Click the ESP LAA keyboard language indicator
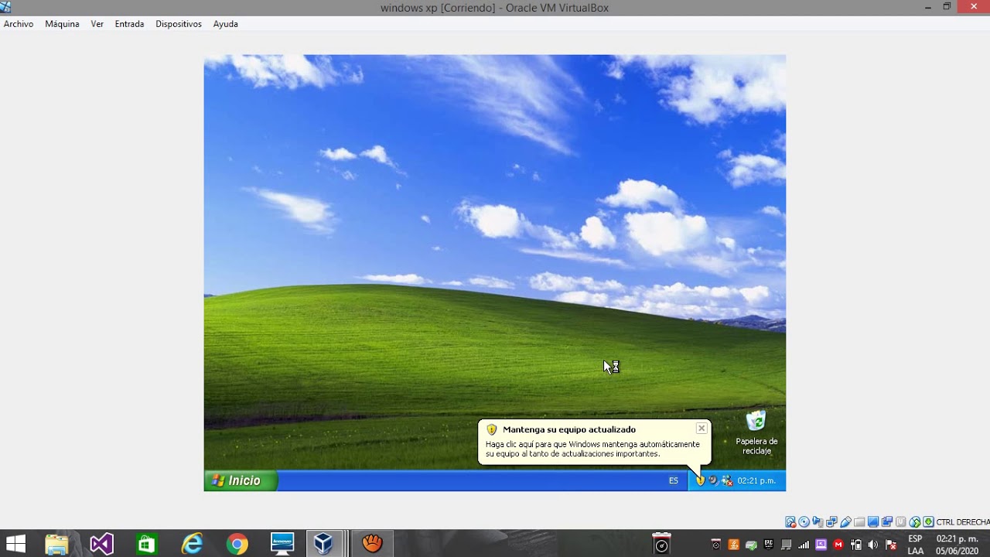990x557 pixels. [x=916, y=545]
